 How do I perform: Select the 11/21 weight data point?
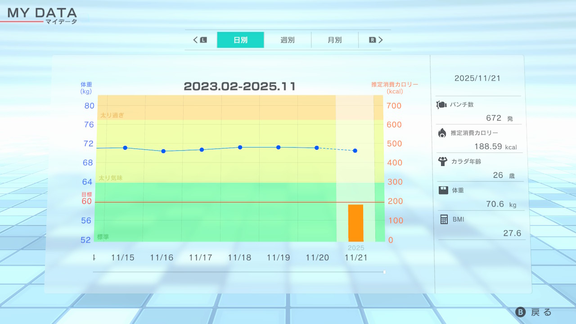(x=355, y=151)
